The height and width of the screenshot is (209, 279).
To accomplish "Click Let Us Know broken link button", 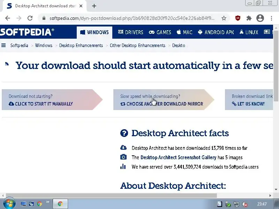I will pyautogui.click(x=249, y=100).
